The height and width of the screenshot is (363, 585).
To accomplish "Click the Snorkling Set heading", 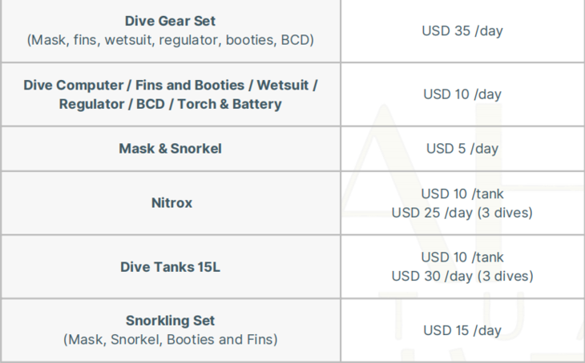I will 170,321.
